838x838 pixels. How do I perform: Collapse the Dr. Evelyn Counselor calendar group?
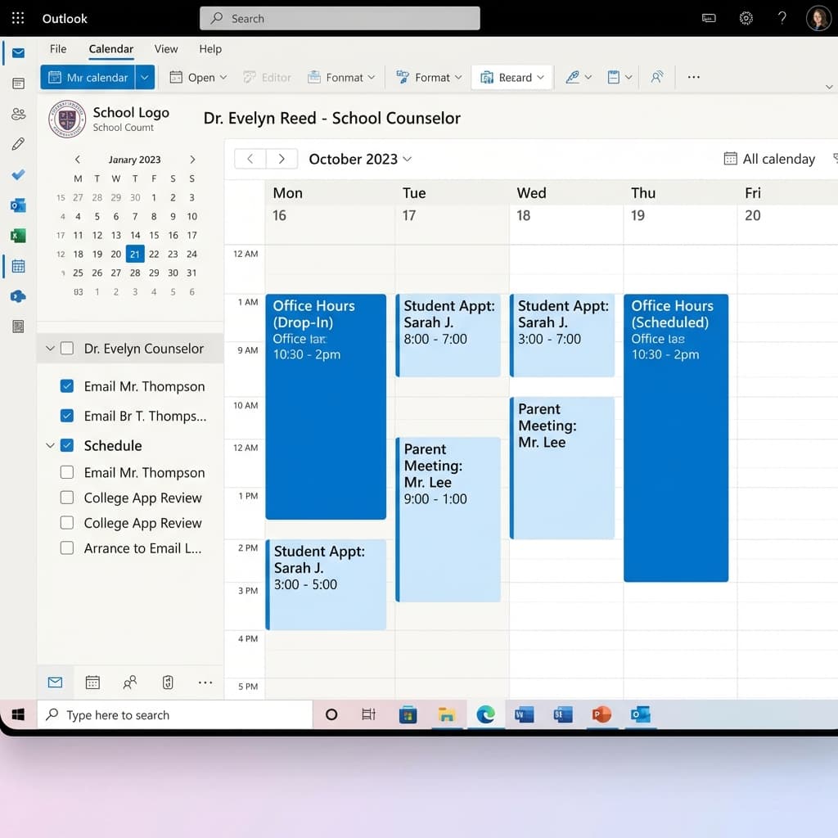[x=50, y=348]
